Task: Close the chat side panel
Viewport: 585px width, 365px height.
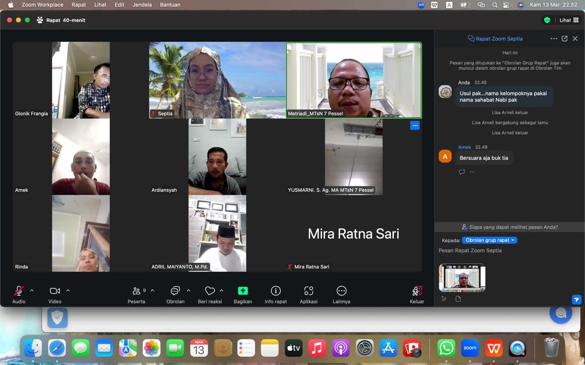Action: [575, 39]
